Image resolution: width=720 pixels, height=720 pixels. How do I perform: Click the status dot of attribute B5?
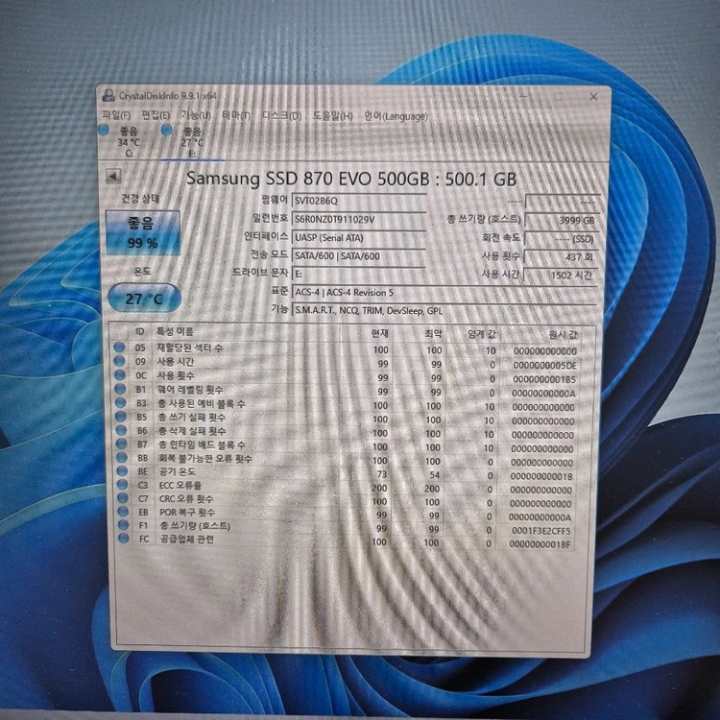(121, 417)
